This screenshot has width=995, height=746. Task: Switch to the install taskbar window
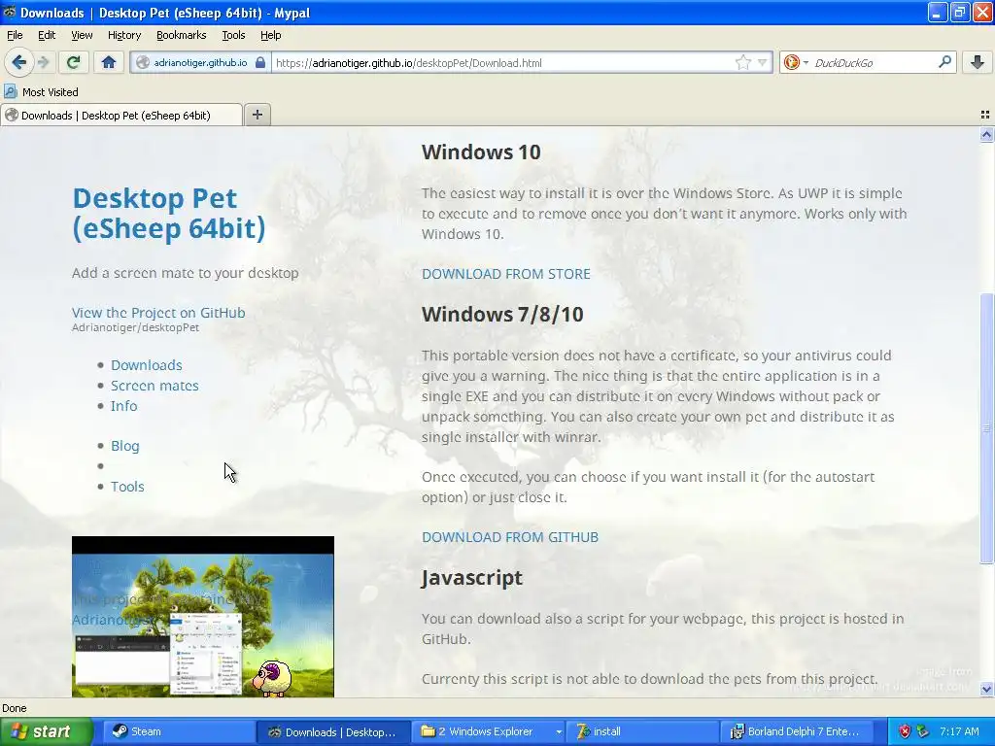(x=642, y=731)
